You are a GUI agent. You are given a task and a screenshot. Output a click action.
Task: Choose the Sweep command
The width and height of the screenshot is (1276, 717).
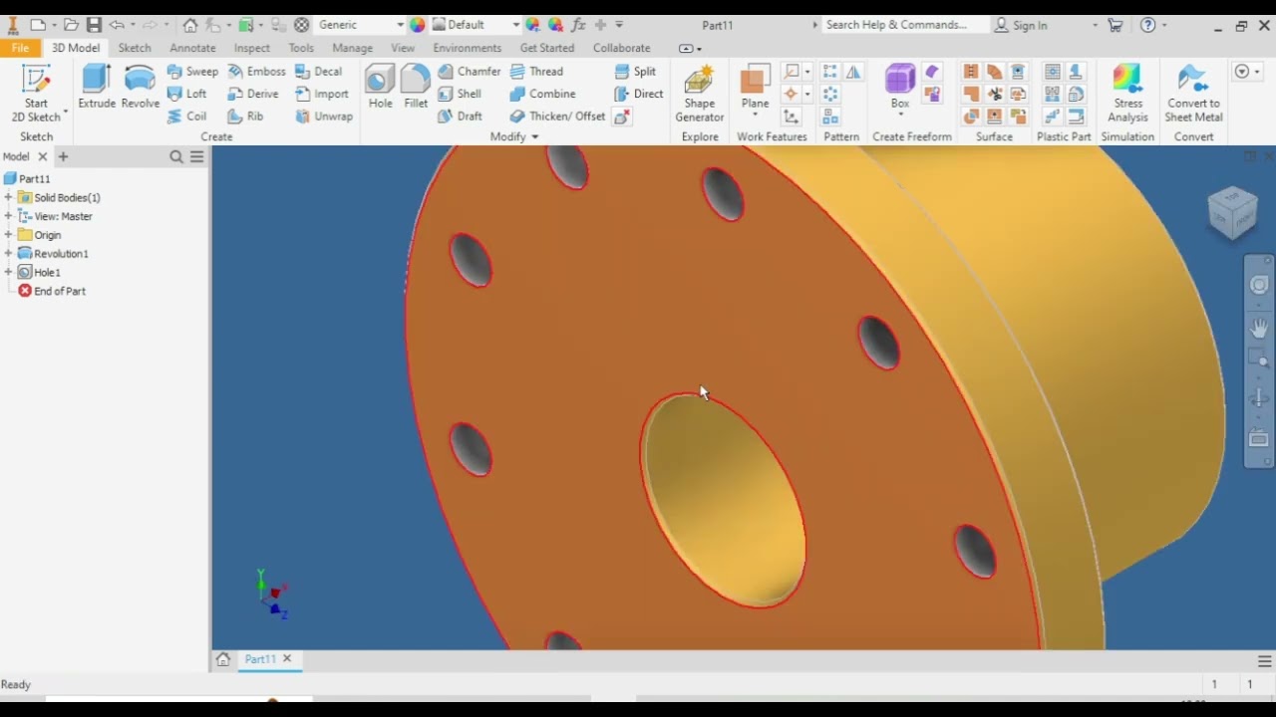[192, 72]
